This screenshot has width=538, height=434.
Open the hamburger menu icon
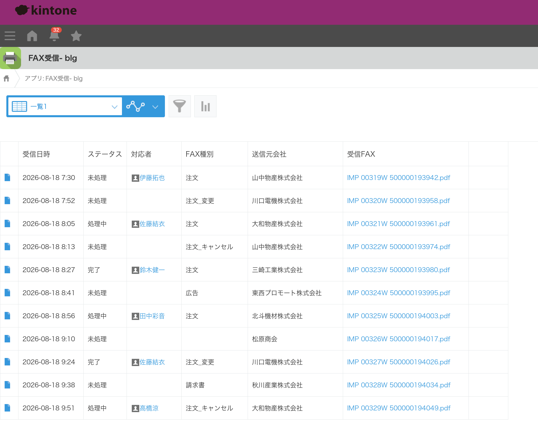10,36
